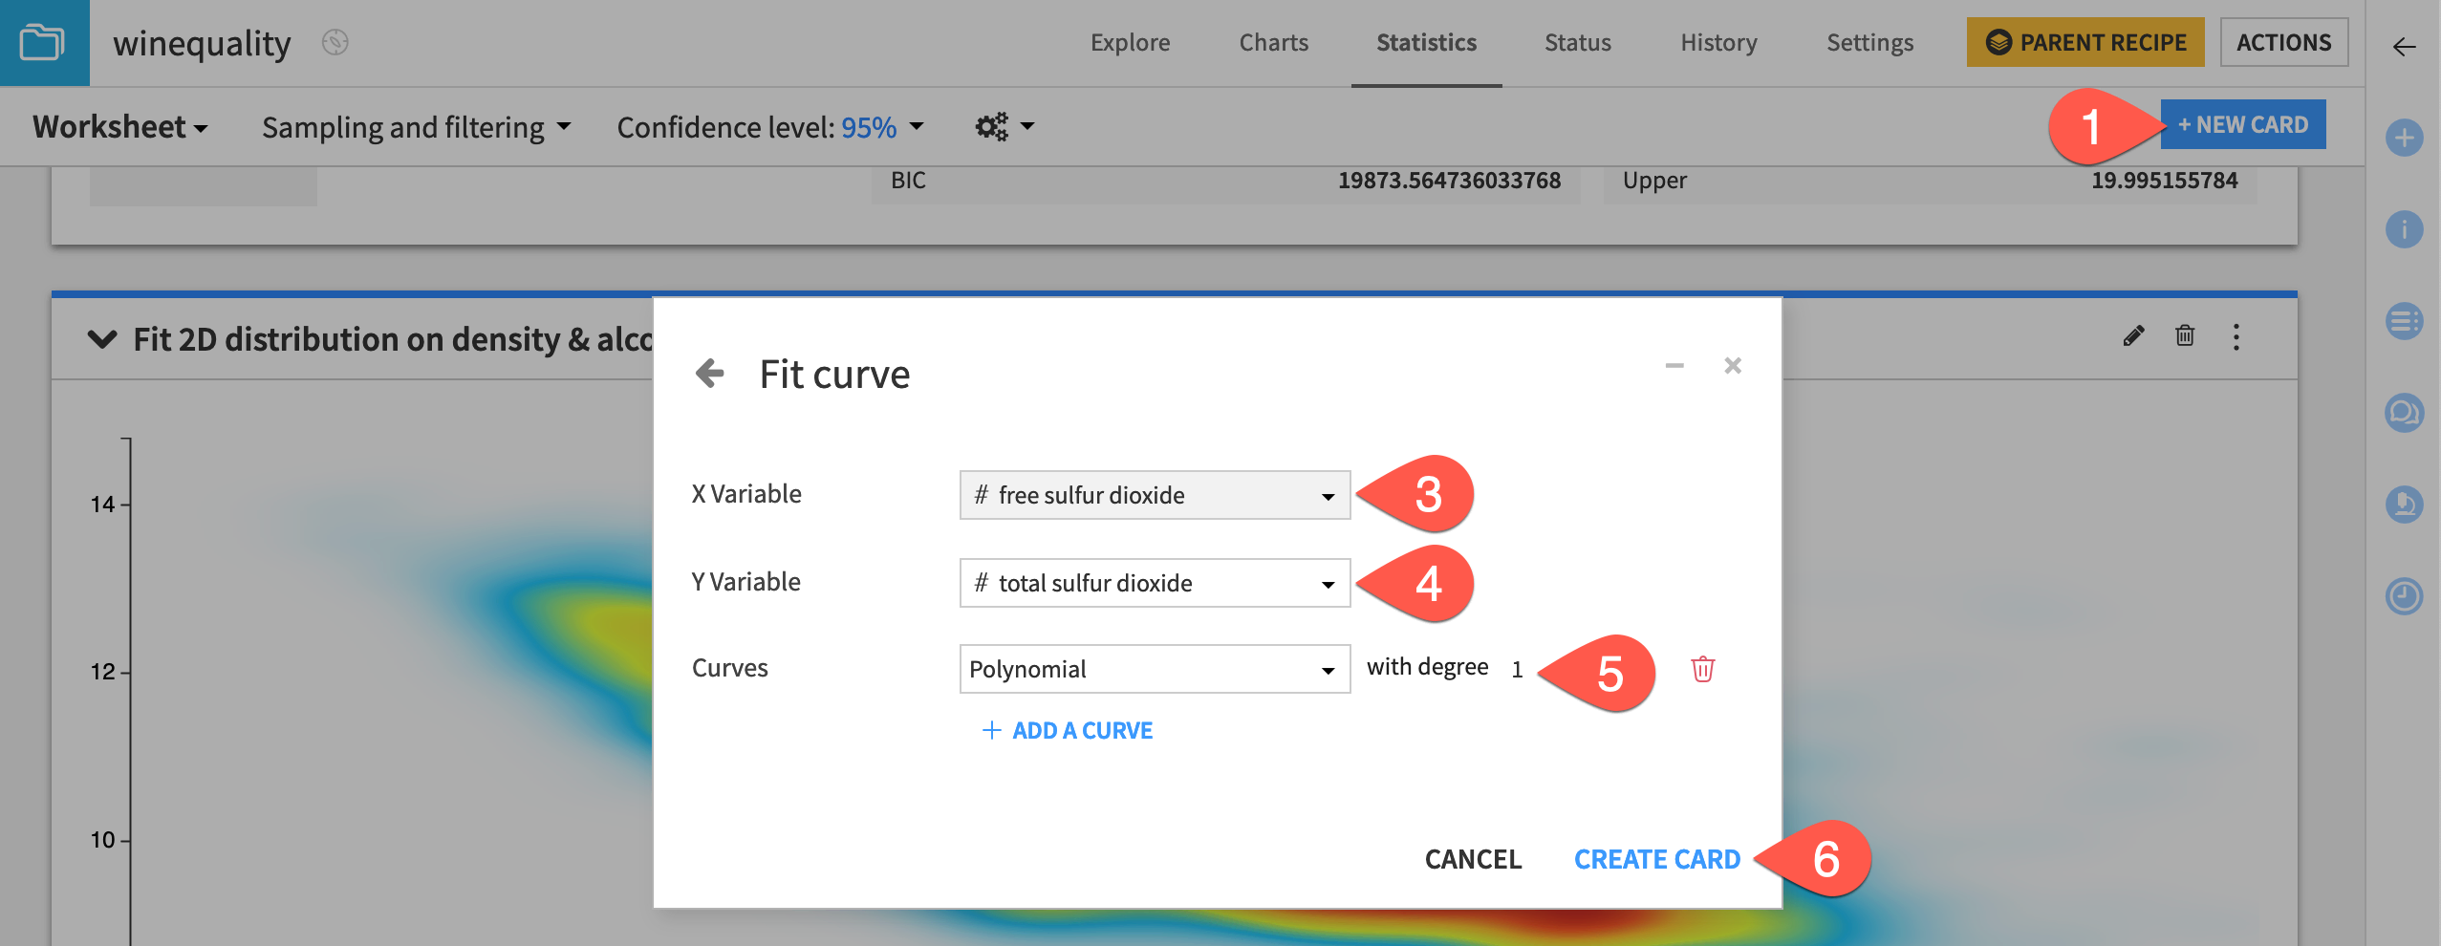Click ADD A CURVE link
2441x946 pixels.
coord(1068,729)
